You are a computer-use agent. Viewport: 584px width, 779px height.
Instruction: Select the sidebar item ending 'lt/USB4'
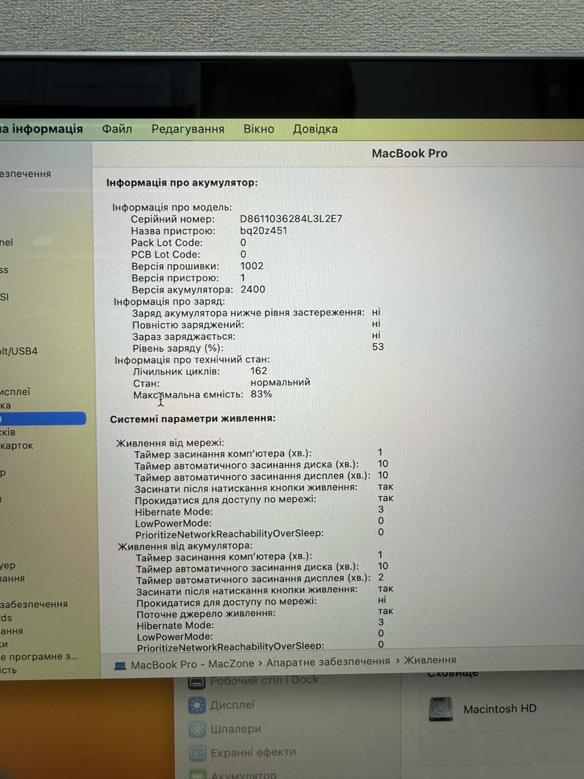pos(19,351)
